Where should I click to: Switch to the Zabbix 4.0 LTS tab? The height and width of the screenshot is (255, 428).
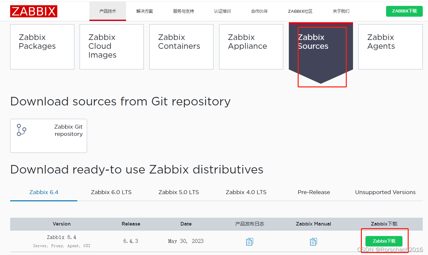point(246,192)
